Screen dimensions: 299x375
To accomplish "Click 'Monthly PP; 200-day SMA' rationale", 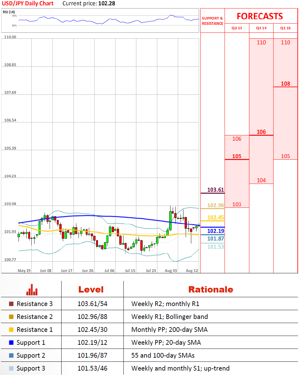I will [x=169, y=330].
